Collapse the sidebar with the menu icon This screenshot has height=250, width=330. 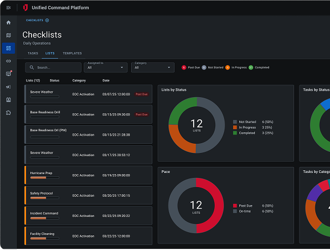coord(8,8)
